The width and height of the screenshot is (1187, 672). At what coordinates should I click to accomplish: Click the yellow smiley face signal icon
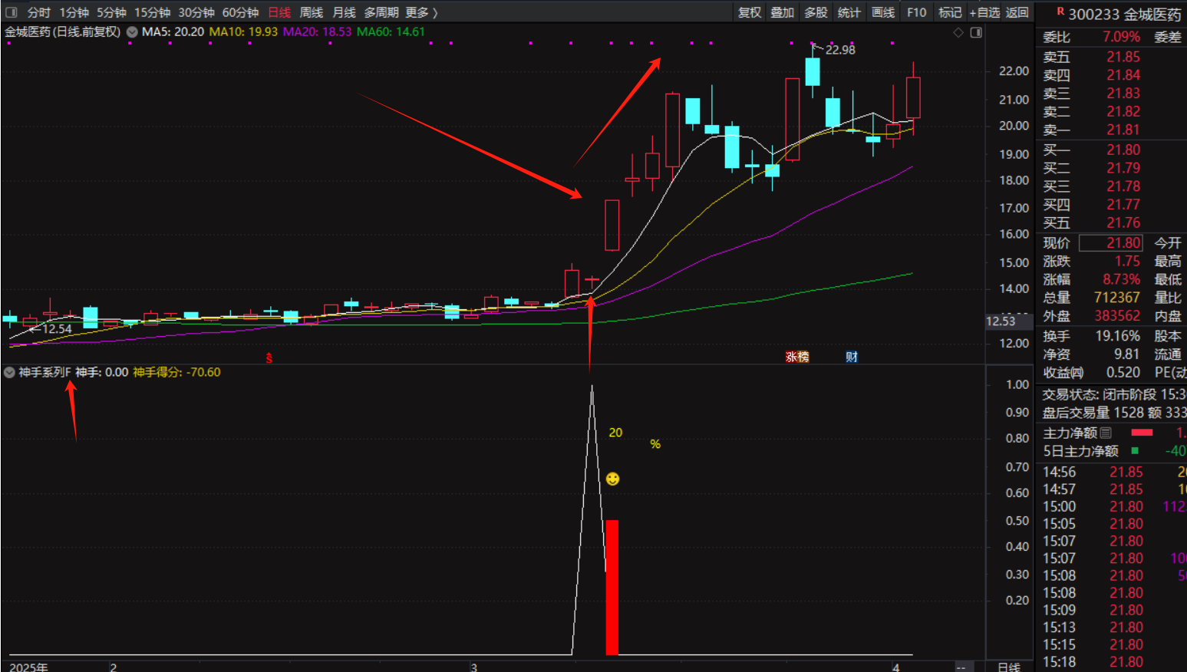pyautogui.click(x=612, y=479)
